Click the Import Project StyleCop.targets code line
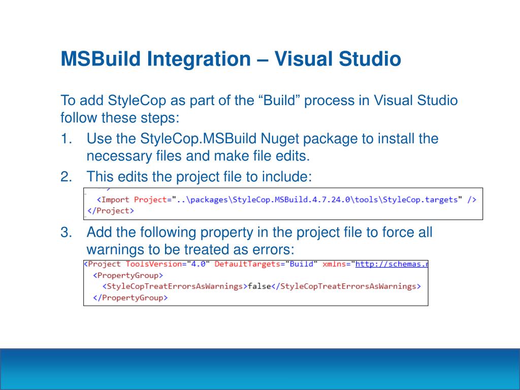This screenshot has height=390, width=520. click(286, 200)
